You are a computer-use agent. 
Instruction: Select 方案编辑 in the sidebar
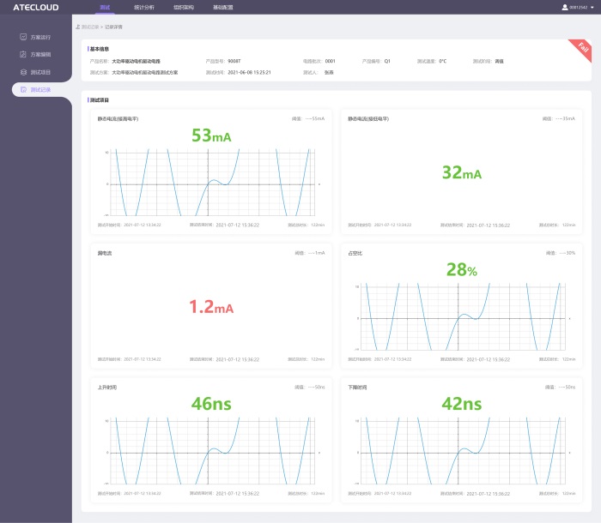tap(40, 54)
